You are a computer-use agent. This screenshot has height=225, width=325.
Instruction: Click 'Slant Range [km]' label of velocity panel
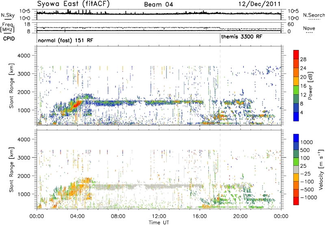pyautogui.click(x=11, y=170)
